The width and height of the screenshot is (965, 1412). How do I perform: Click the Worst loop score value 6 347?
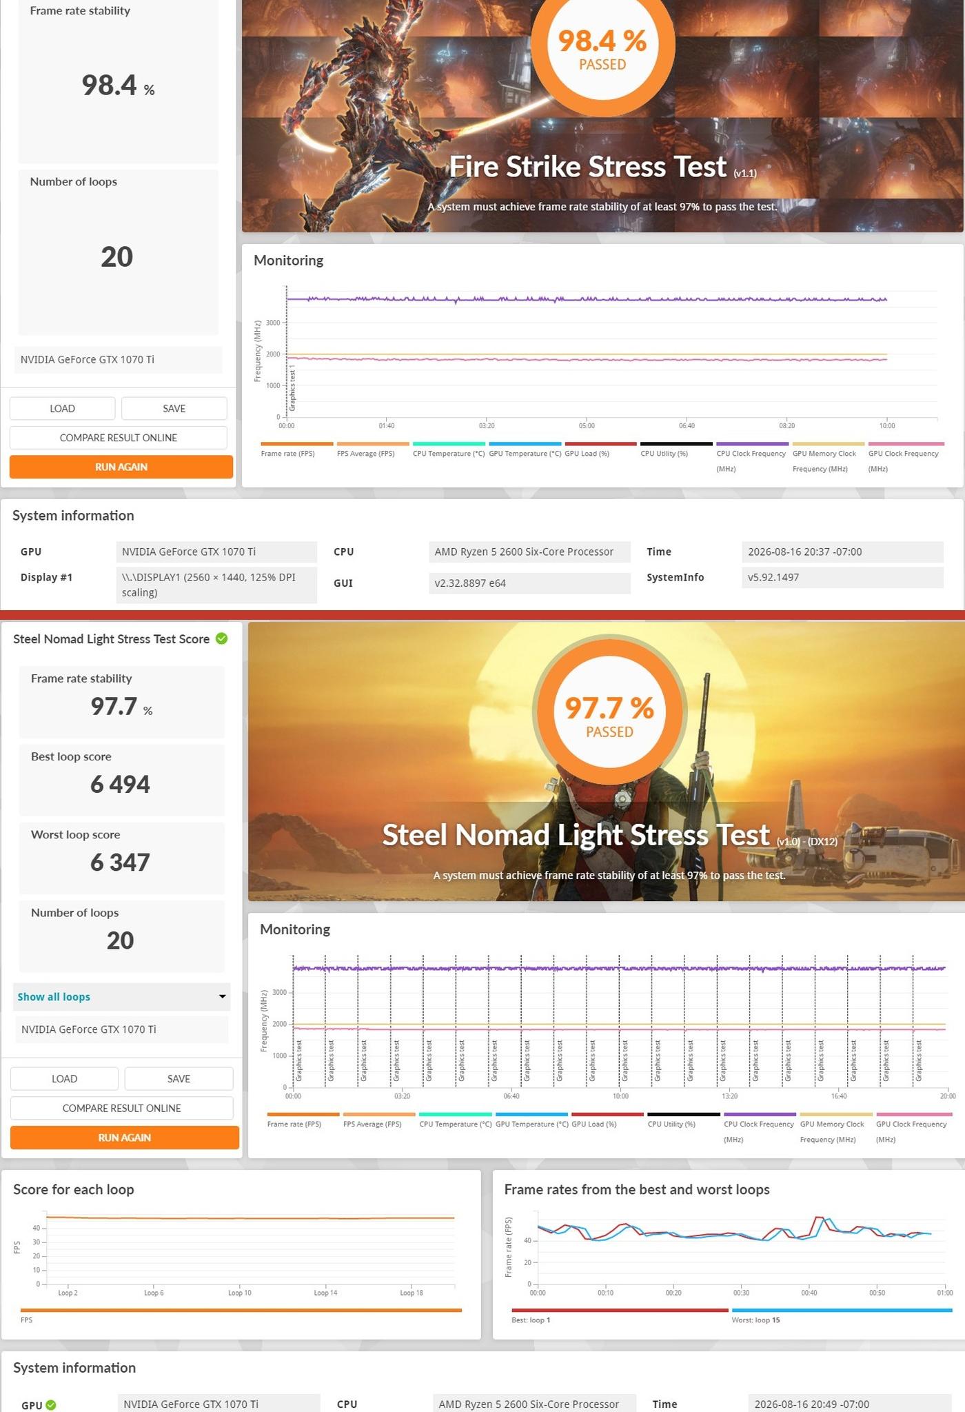click(x=120, y=862)
